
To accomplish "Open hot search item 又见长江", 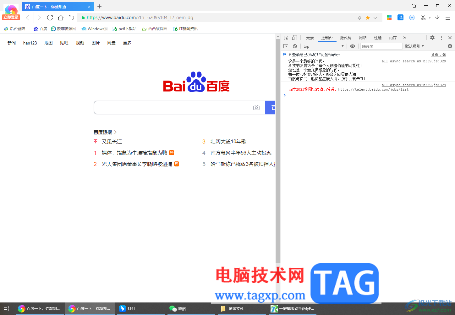I will pos(112,142).
